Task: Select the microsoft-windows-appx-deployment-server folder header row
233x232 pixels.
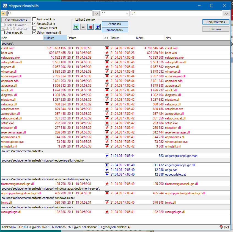Action: click(116, 189)
